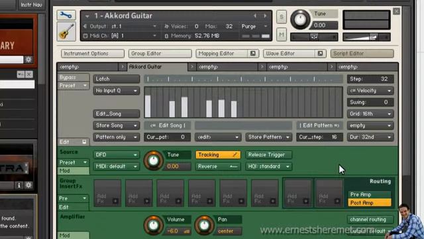The width and height of the screenshot is (424, 239).
Task: Open the Output st. 1 dropdown
Action: pyautogui.click(x=121, y=27)
